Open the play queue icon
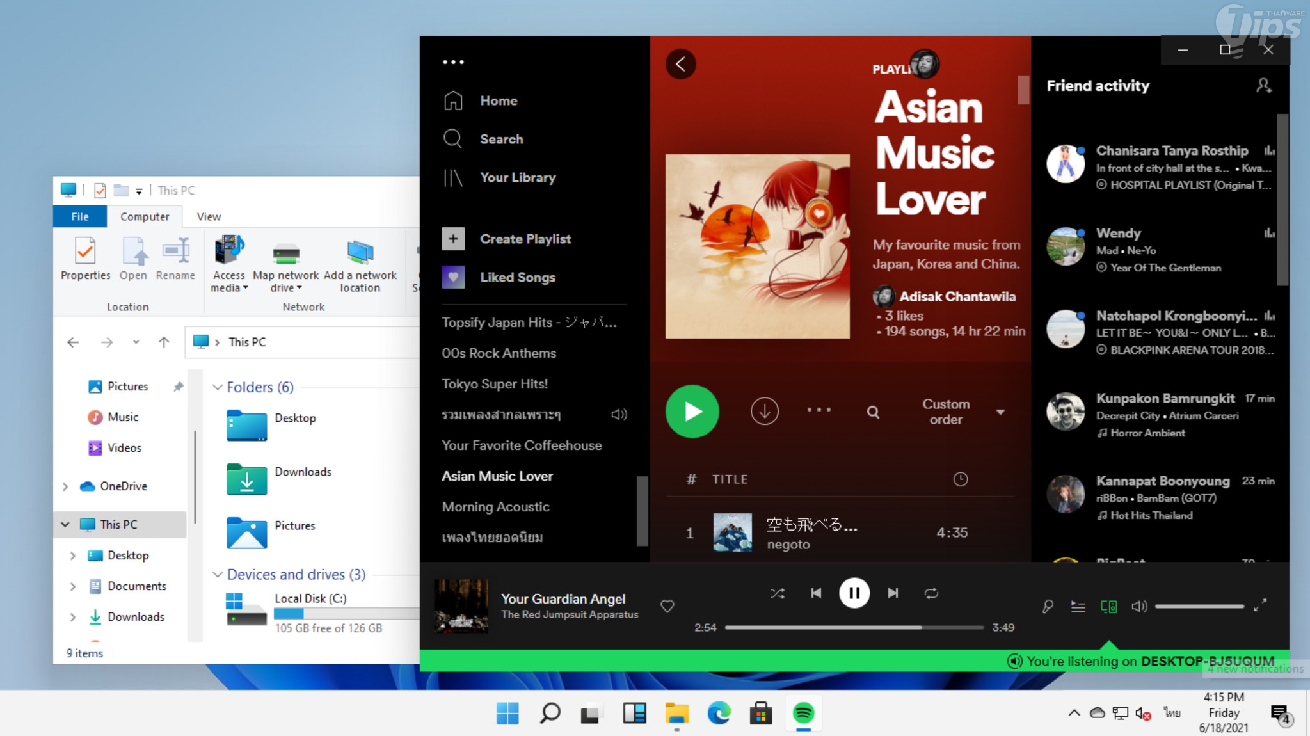Screen dimensions: 1310x736 (1078, 606)
